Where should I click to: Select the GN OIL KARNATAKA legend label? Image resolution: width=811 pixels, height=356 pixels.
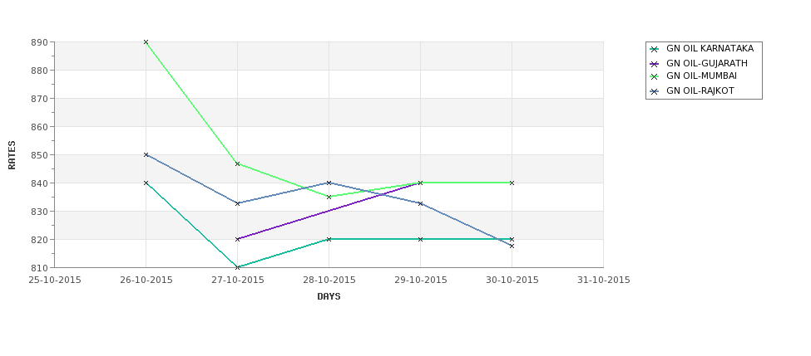710,48
